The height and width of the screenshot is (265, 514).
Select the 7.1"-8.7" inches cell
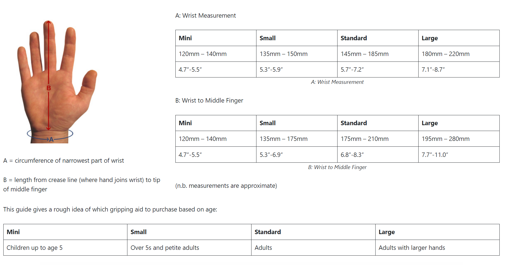coord(433,70)
